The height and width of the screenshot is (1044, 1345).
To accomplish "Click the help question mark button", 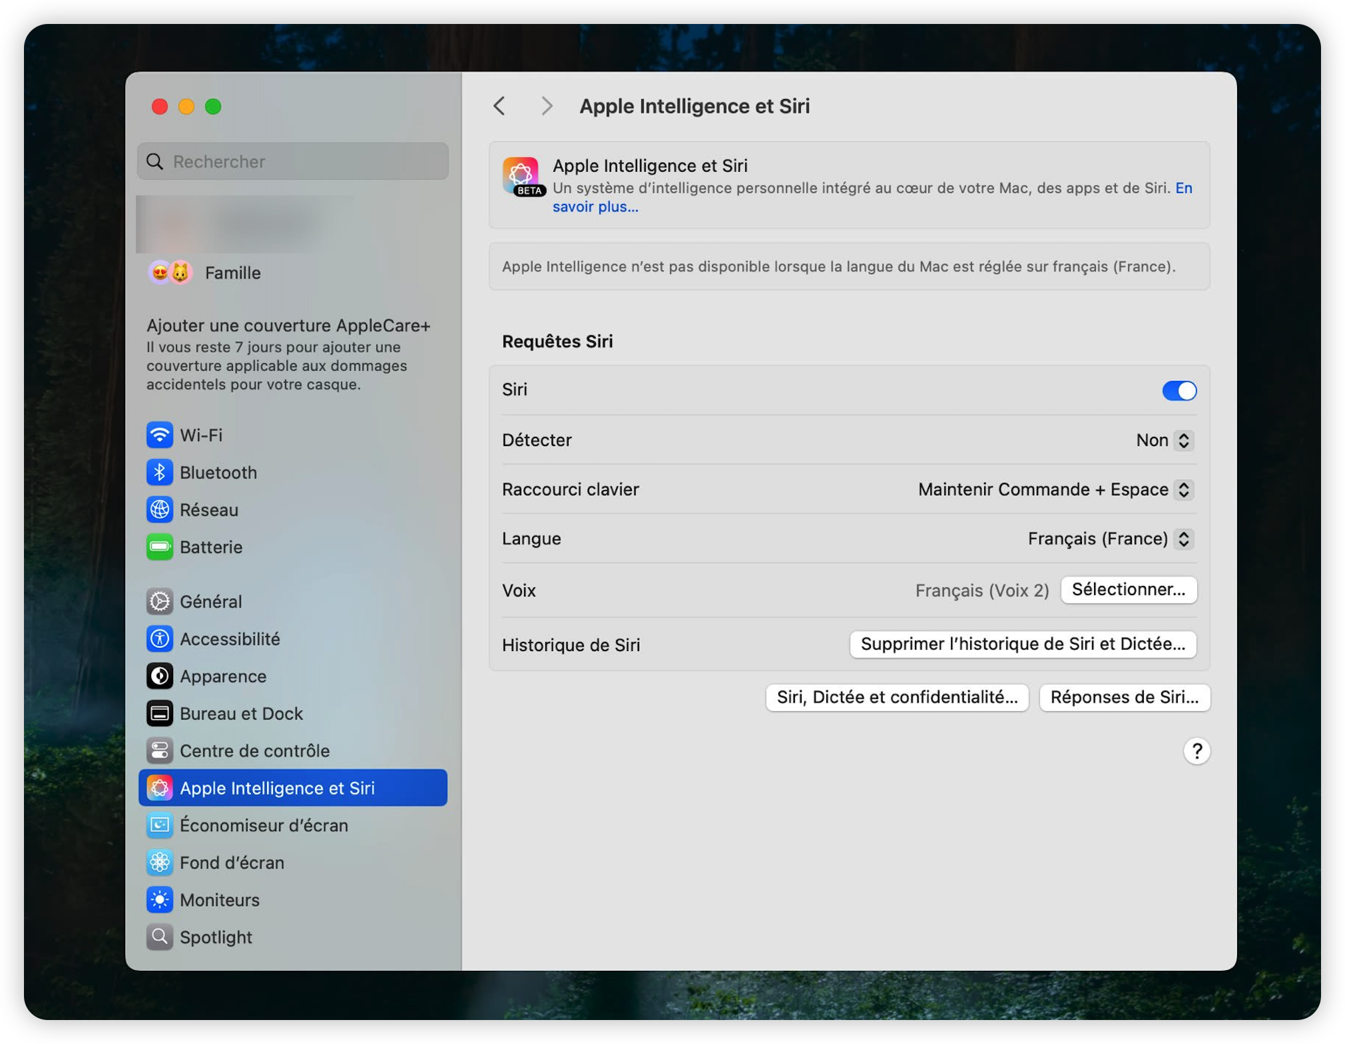I will tap(1197, 752).
